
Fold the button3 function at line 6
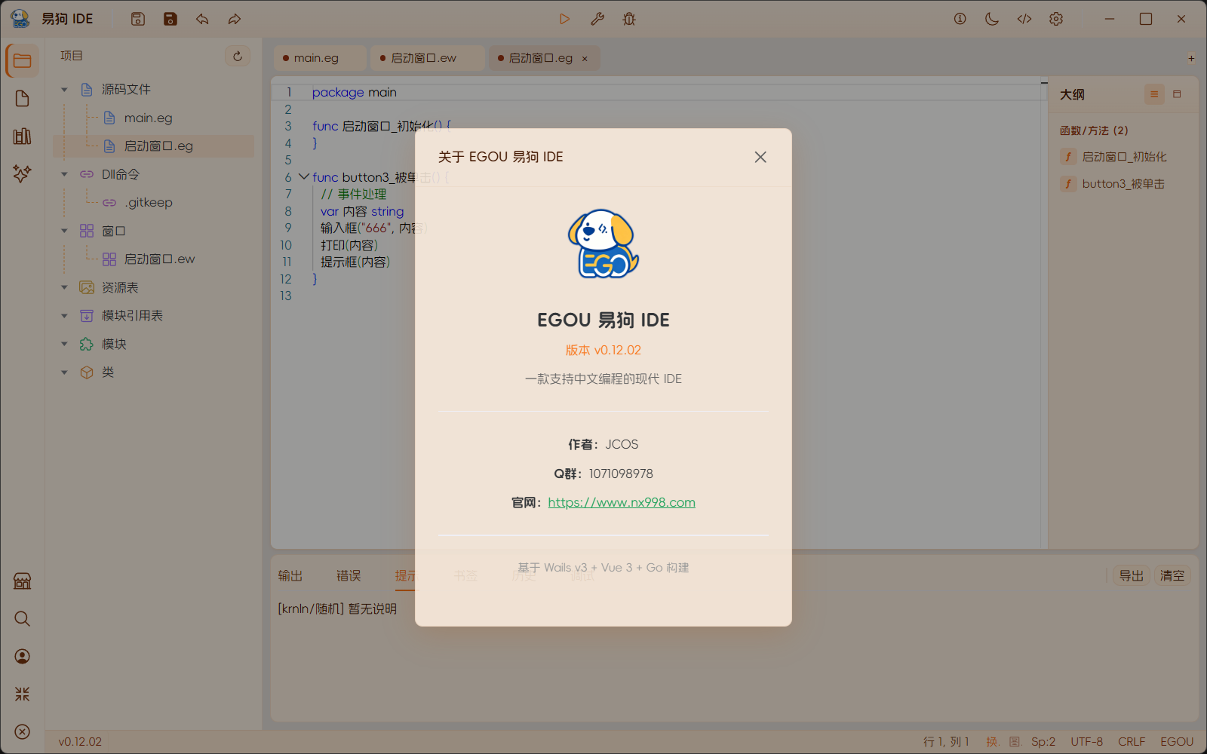pos(303,176)
